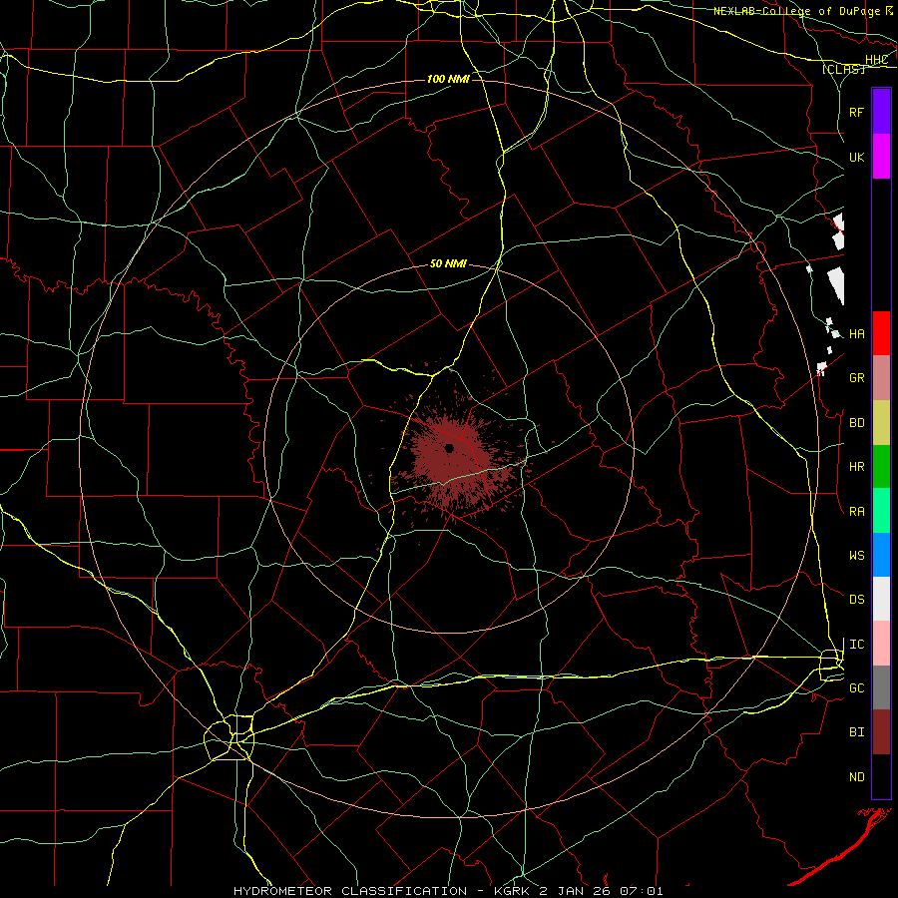This screenshot has width=898, height=898.
Task: Click the HR legend label
Action: 857,467
